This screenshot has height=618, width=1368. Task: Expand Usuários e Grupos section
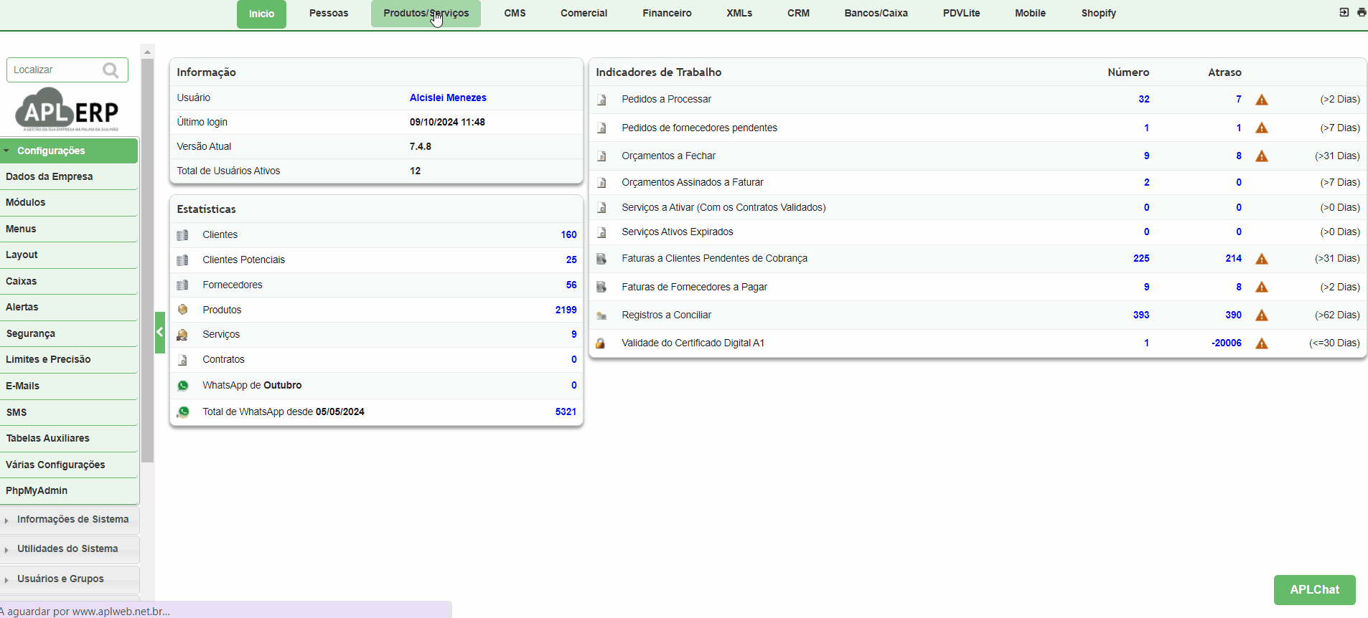(70, 579)
